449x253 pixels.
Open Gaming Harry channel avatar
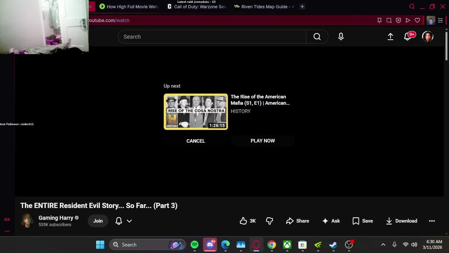pos(27,221)
